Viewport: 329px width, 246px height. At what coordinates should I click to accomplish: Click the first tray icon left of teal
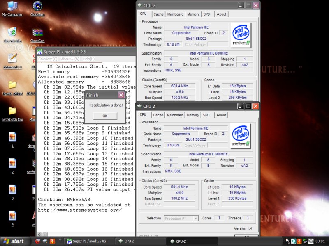pos(287,241)
